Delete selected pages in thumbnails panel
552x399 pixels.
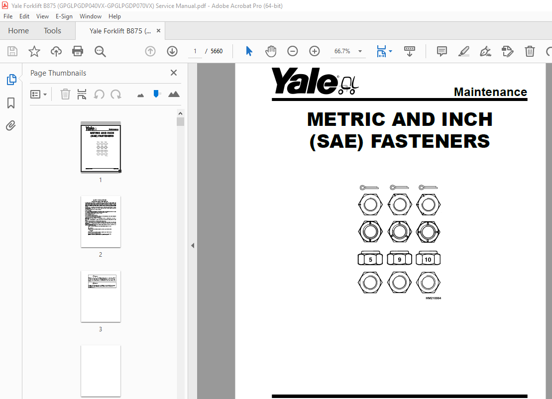tap(65, 95)
